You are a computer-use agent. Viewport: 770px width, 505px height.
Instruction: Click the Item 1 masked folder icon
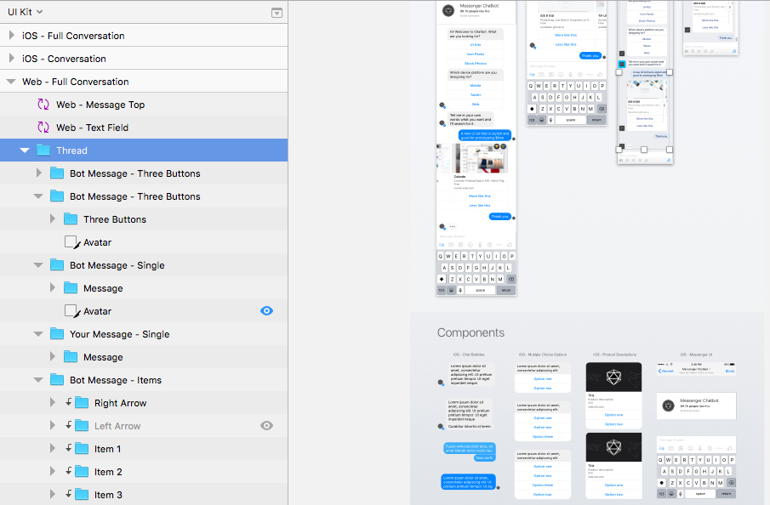[82, 449]
